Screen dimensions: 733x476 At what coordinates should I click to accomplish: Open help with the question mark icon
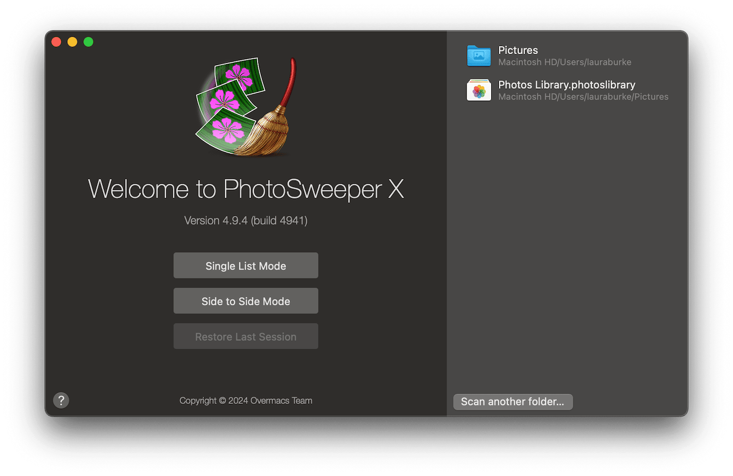61,400
